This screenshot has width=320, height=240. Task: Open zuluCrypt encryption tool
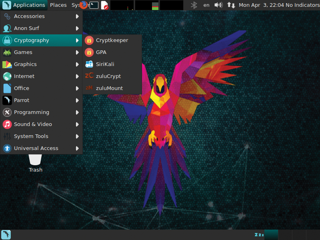[x=108, y=76]
